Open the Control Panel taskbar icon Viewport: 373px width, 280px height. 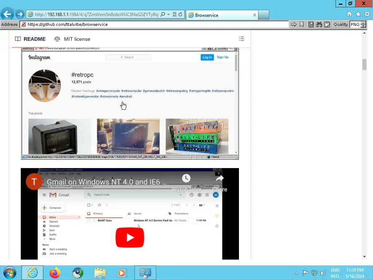[145, 273]
